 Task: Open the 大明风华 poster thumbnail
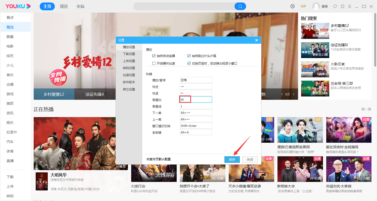(x=80, y=143)
